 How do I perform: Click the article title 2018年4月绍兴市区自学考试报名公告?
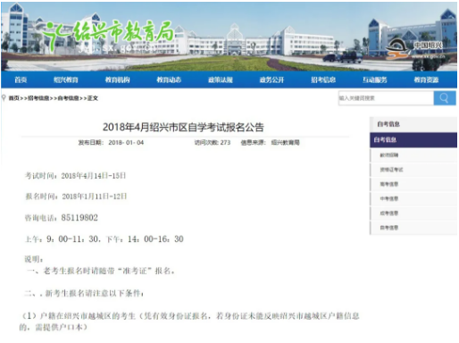183,128
